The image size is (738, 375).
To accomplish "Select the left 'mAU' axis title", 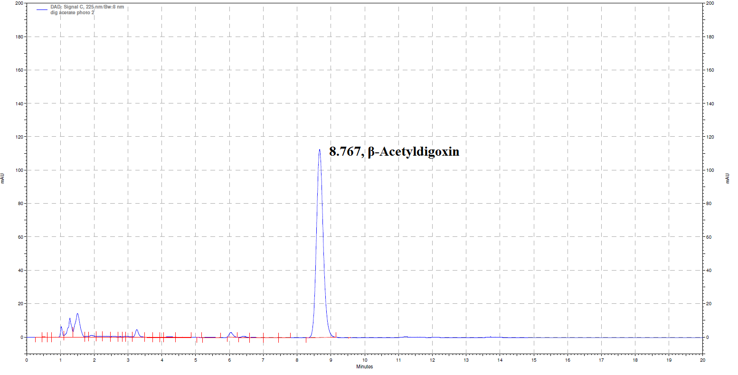I will click(3, 178).
